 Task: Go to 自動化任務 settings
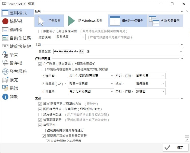point(18,38)
